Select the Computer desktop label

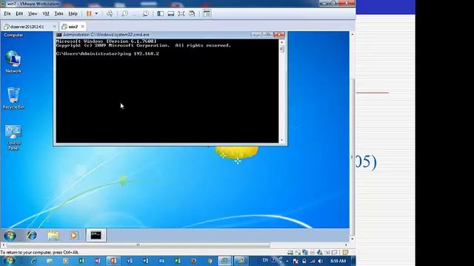(13, 35)
